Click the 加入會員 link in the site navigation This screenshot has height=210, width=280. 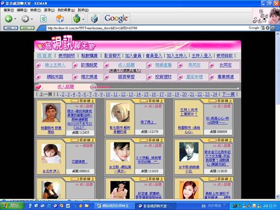coord(133,56)
